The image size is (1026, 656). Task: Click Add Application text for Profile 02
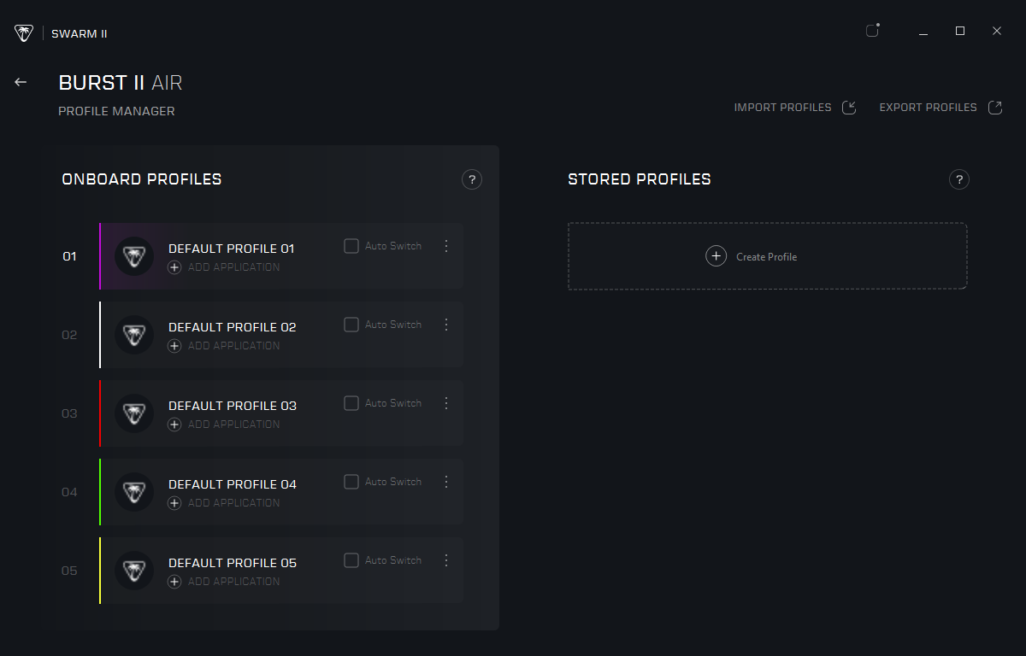point(233,346)
